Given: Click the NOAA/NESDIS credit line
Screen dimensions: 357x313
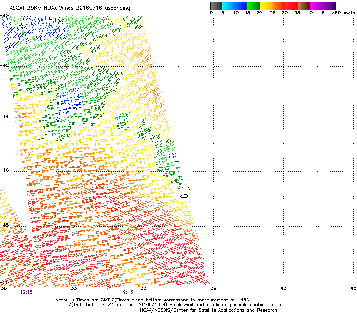Looking at the screenshot, I should pyautogui.click(x=208, y=310).
